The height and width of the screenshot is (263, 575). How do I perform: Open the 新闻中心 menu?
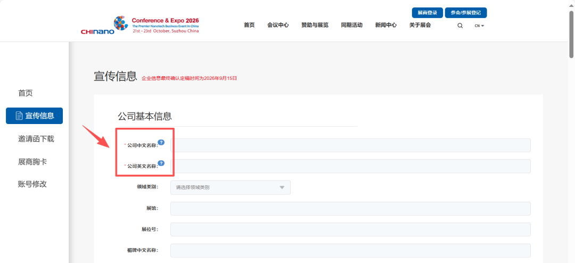(x=385, y=25)
